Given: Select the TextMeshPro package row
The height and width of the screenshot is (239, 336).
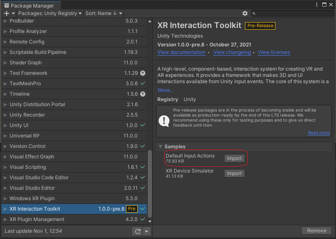Looking at the screenshot, I should pos(74,84).
